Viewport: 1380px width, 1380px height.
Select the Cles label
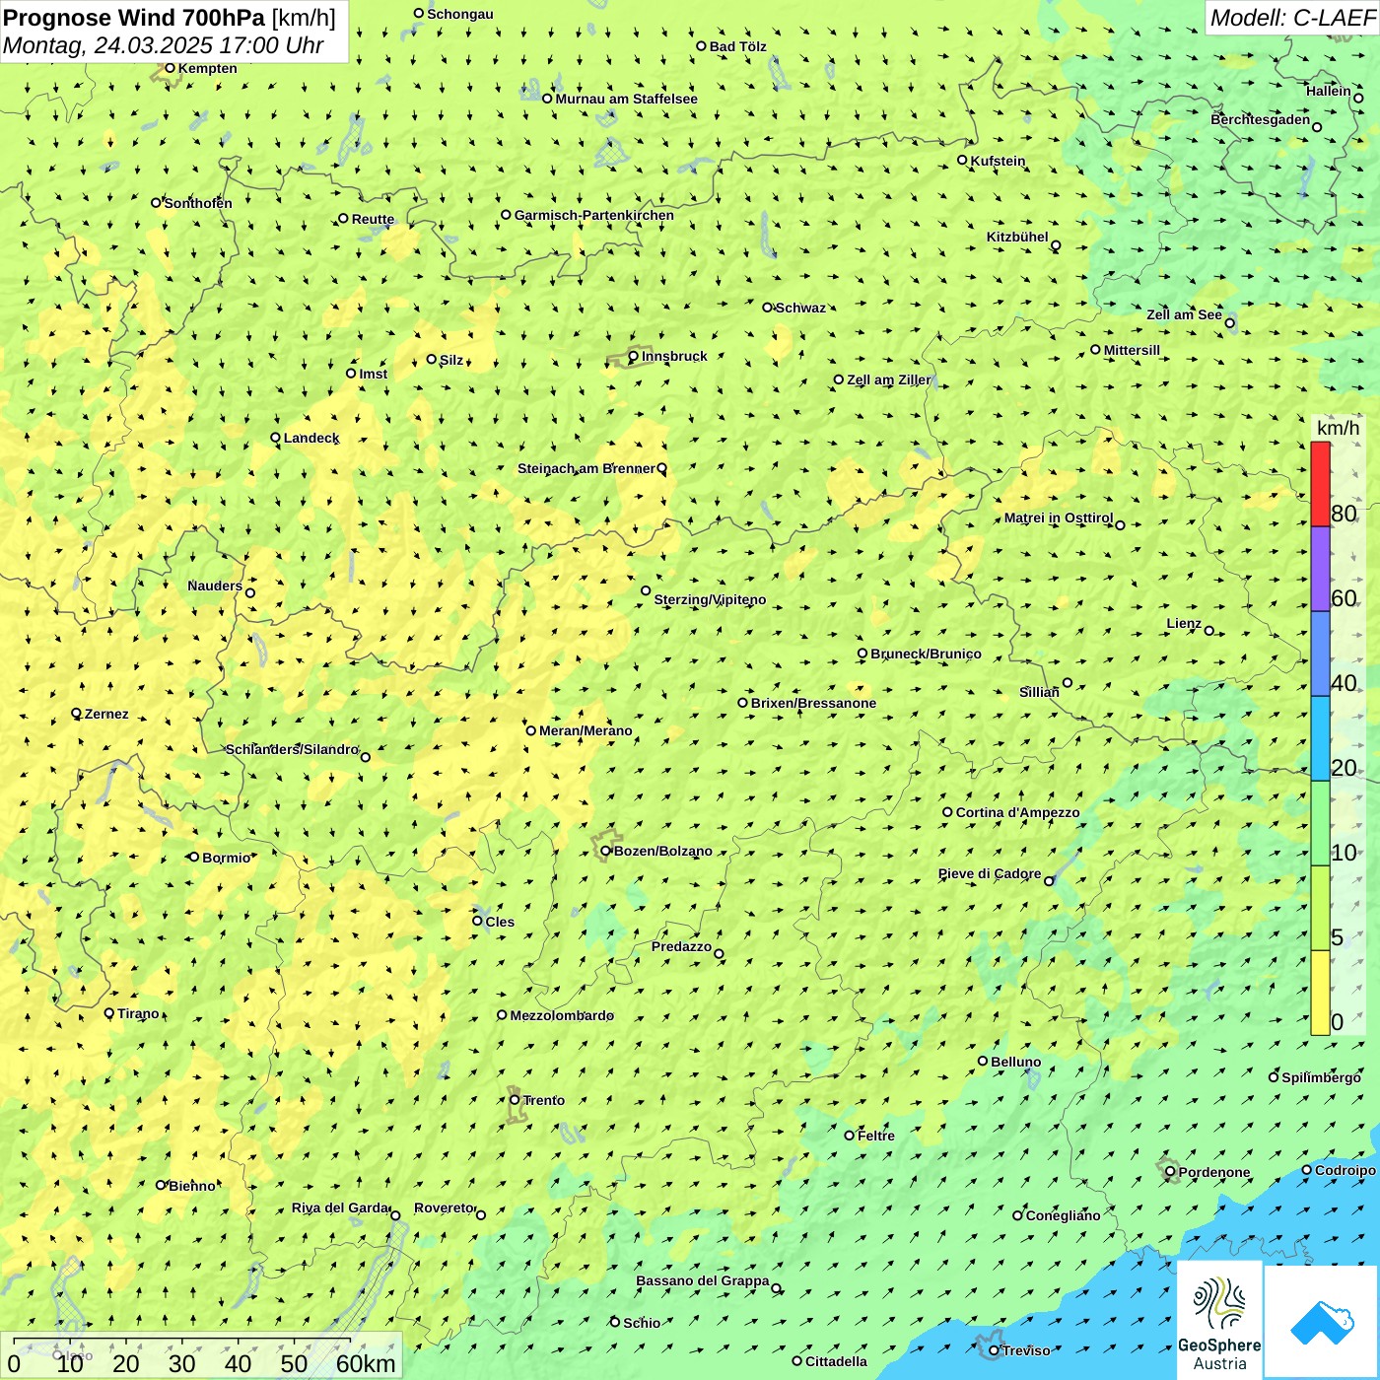pos(500,922)
